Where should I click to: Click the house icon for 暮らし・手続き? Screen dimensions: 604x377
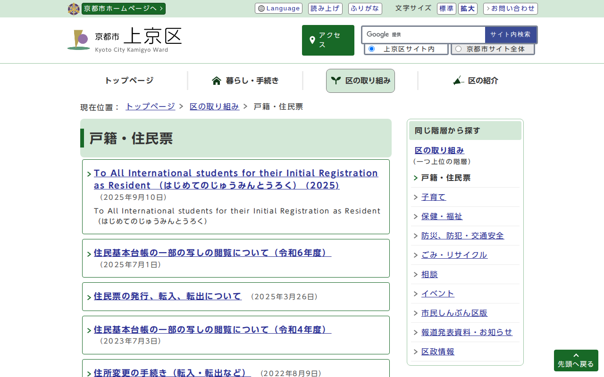click(x=217, y=81)
